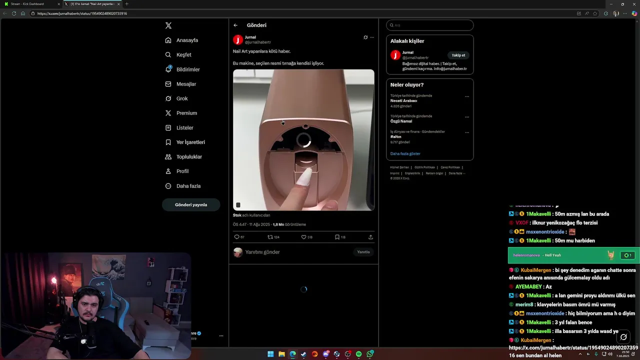Click the browser address bar URL

pyautogui.click(x=82, y=13)
